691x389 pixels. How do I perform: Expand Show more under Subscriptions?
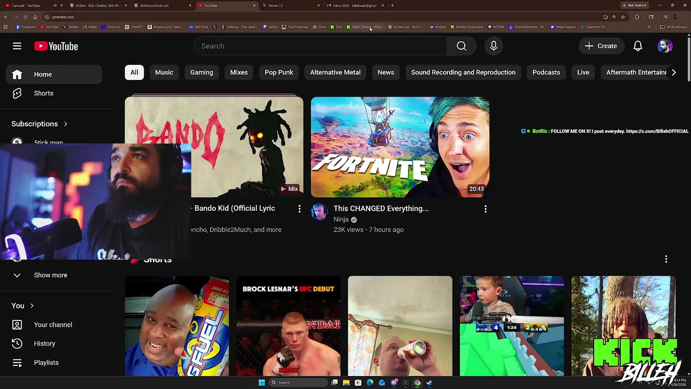coord(51,275)
